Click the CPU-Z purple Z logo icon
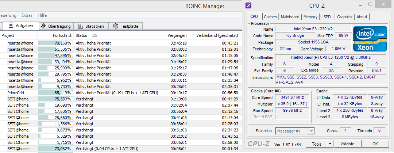The height and width of the screenshot is (153, 394). (x=248, y=5)
